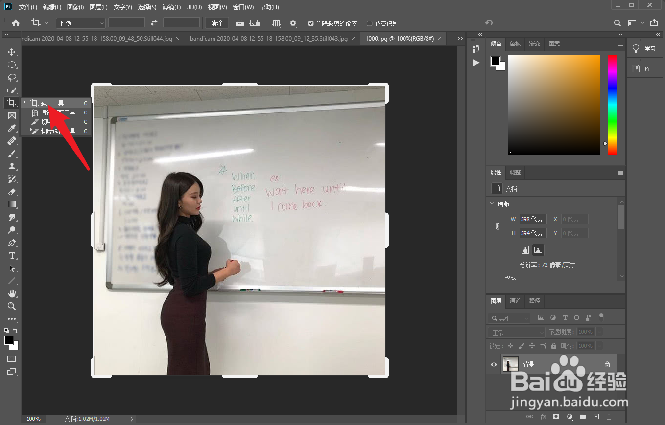Click the Home icon in options bar
The height and width of the screenshot is (425, 665).
[x=16, y=23]
